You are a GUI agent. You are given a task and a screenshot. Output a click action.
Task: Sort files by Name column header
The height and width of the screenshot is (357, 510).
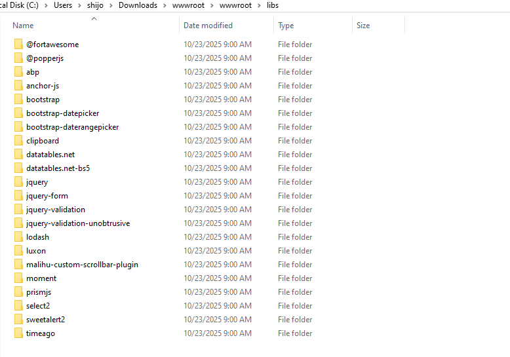point(23,26)
